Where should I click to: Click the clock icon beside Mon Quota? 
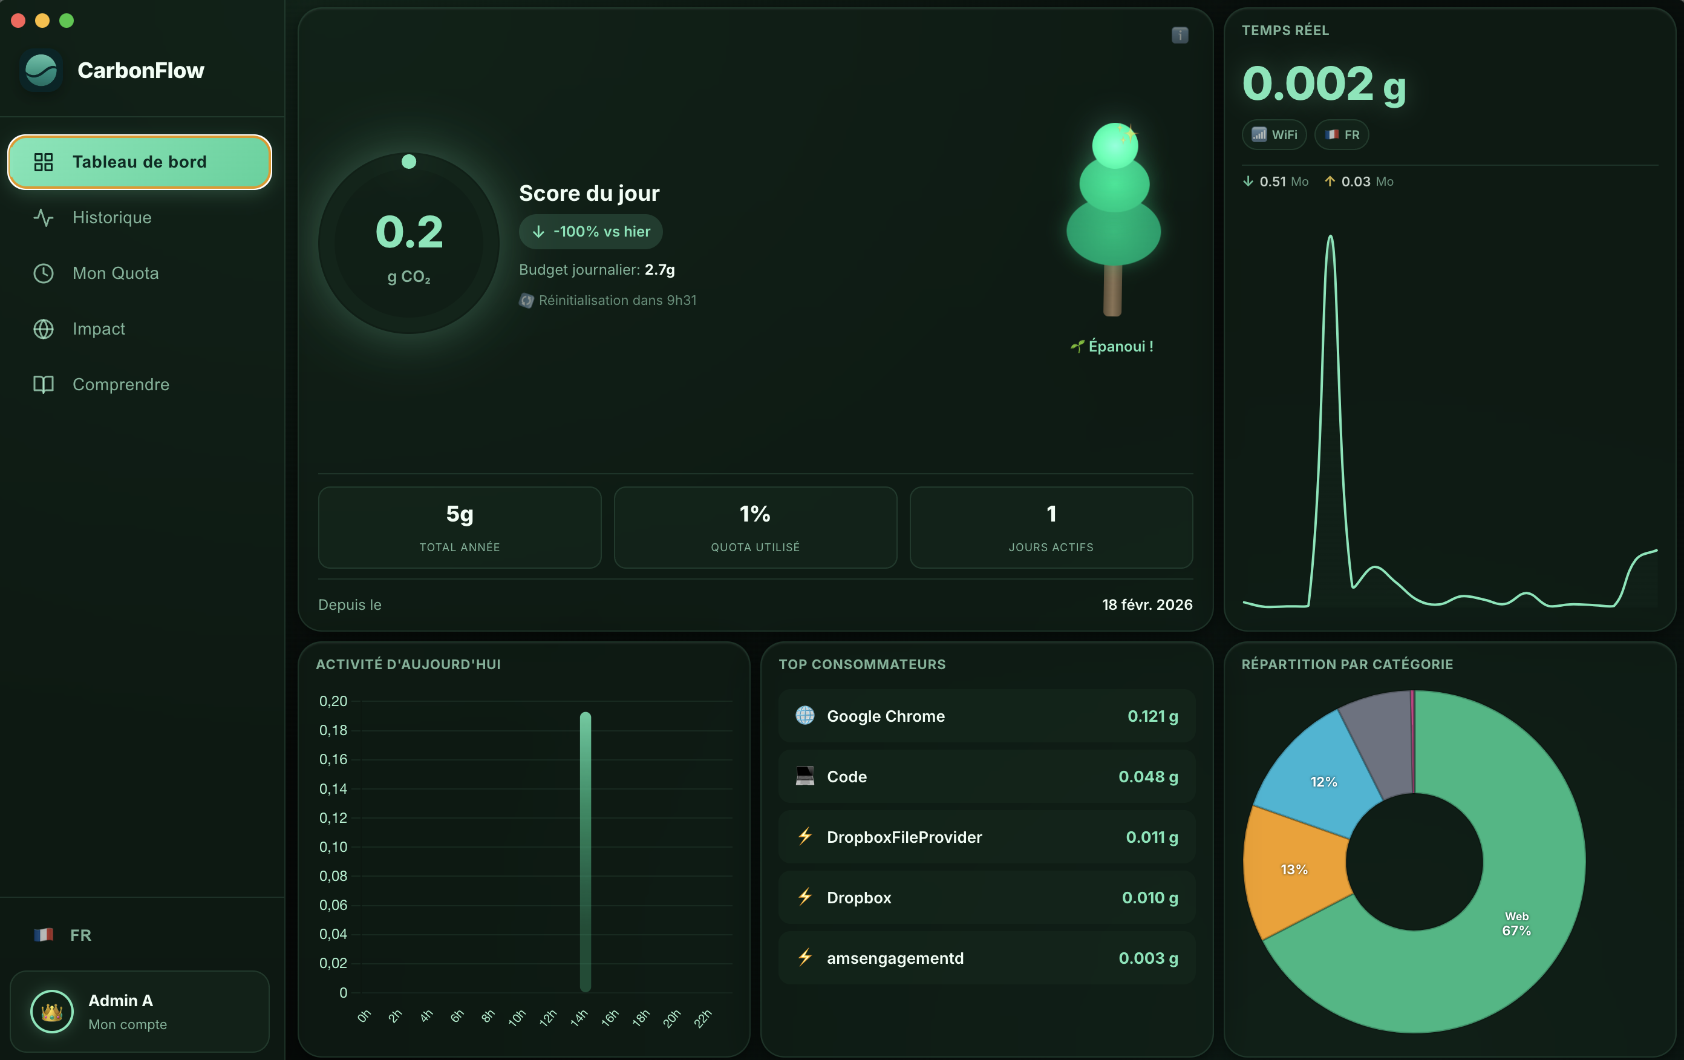coord(44,273)
